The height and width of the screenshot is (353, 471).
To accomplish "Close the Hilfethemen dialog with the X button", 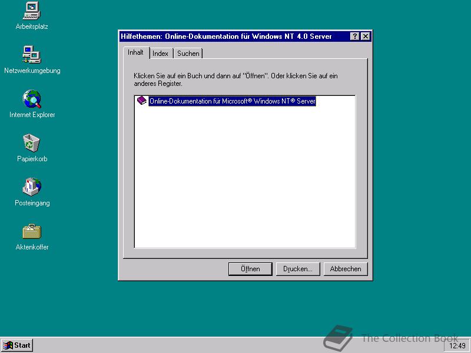I will pos(365,36).
